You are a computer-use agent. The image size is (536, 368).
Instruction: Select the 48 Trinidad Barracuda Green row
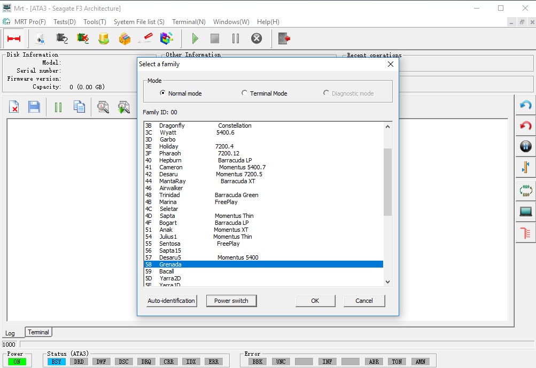pyautogui.click(x=263, y=195)
